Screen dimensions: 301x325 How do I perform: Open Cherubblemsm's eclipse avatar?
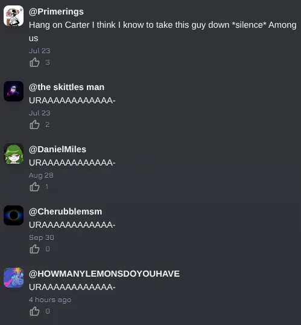click(14, 215)
